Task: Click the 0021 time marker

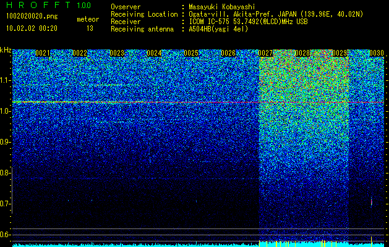Action: pyautogui.click(x=43, y=53)
